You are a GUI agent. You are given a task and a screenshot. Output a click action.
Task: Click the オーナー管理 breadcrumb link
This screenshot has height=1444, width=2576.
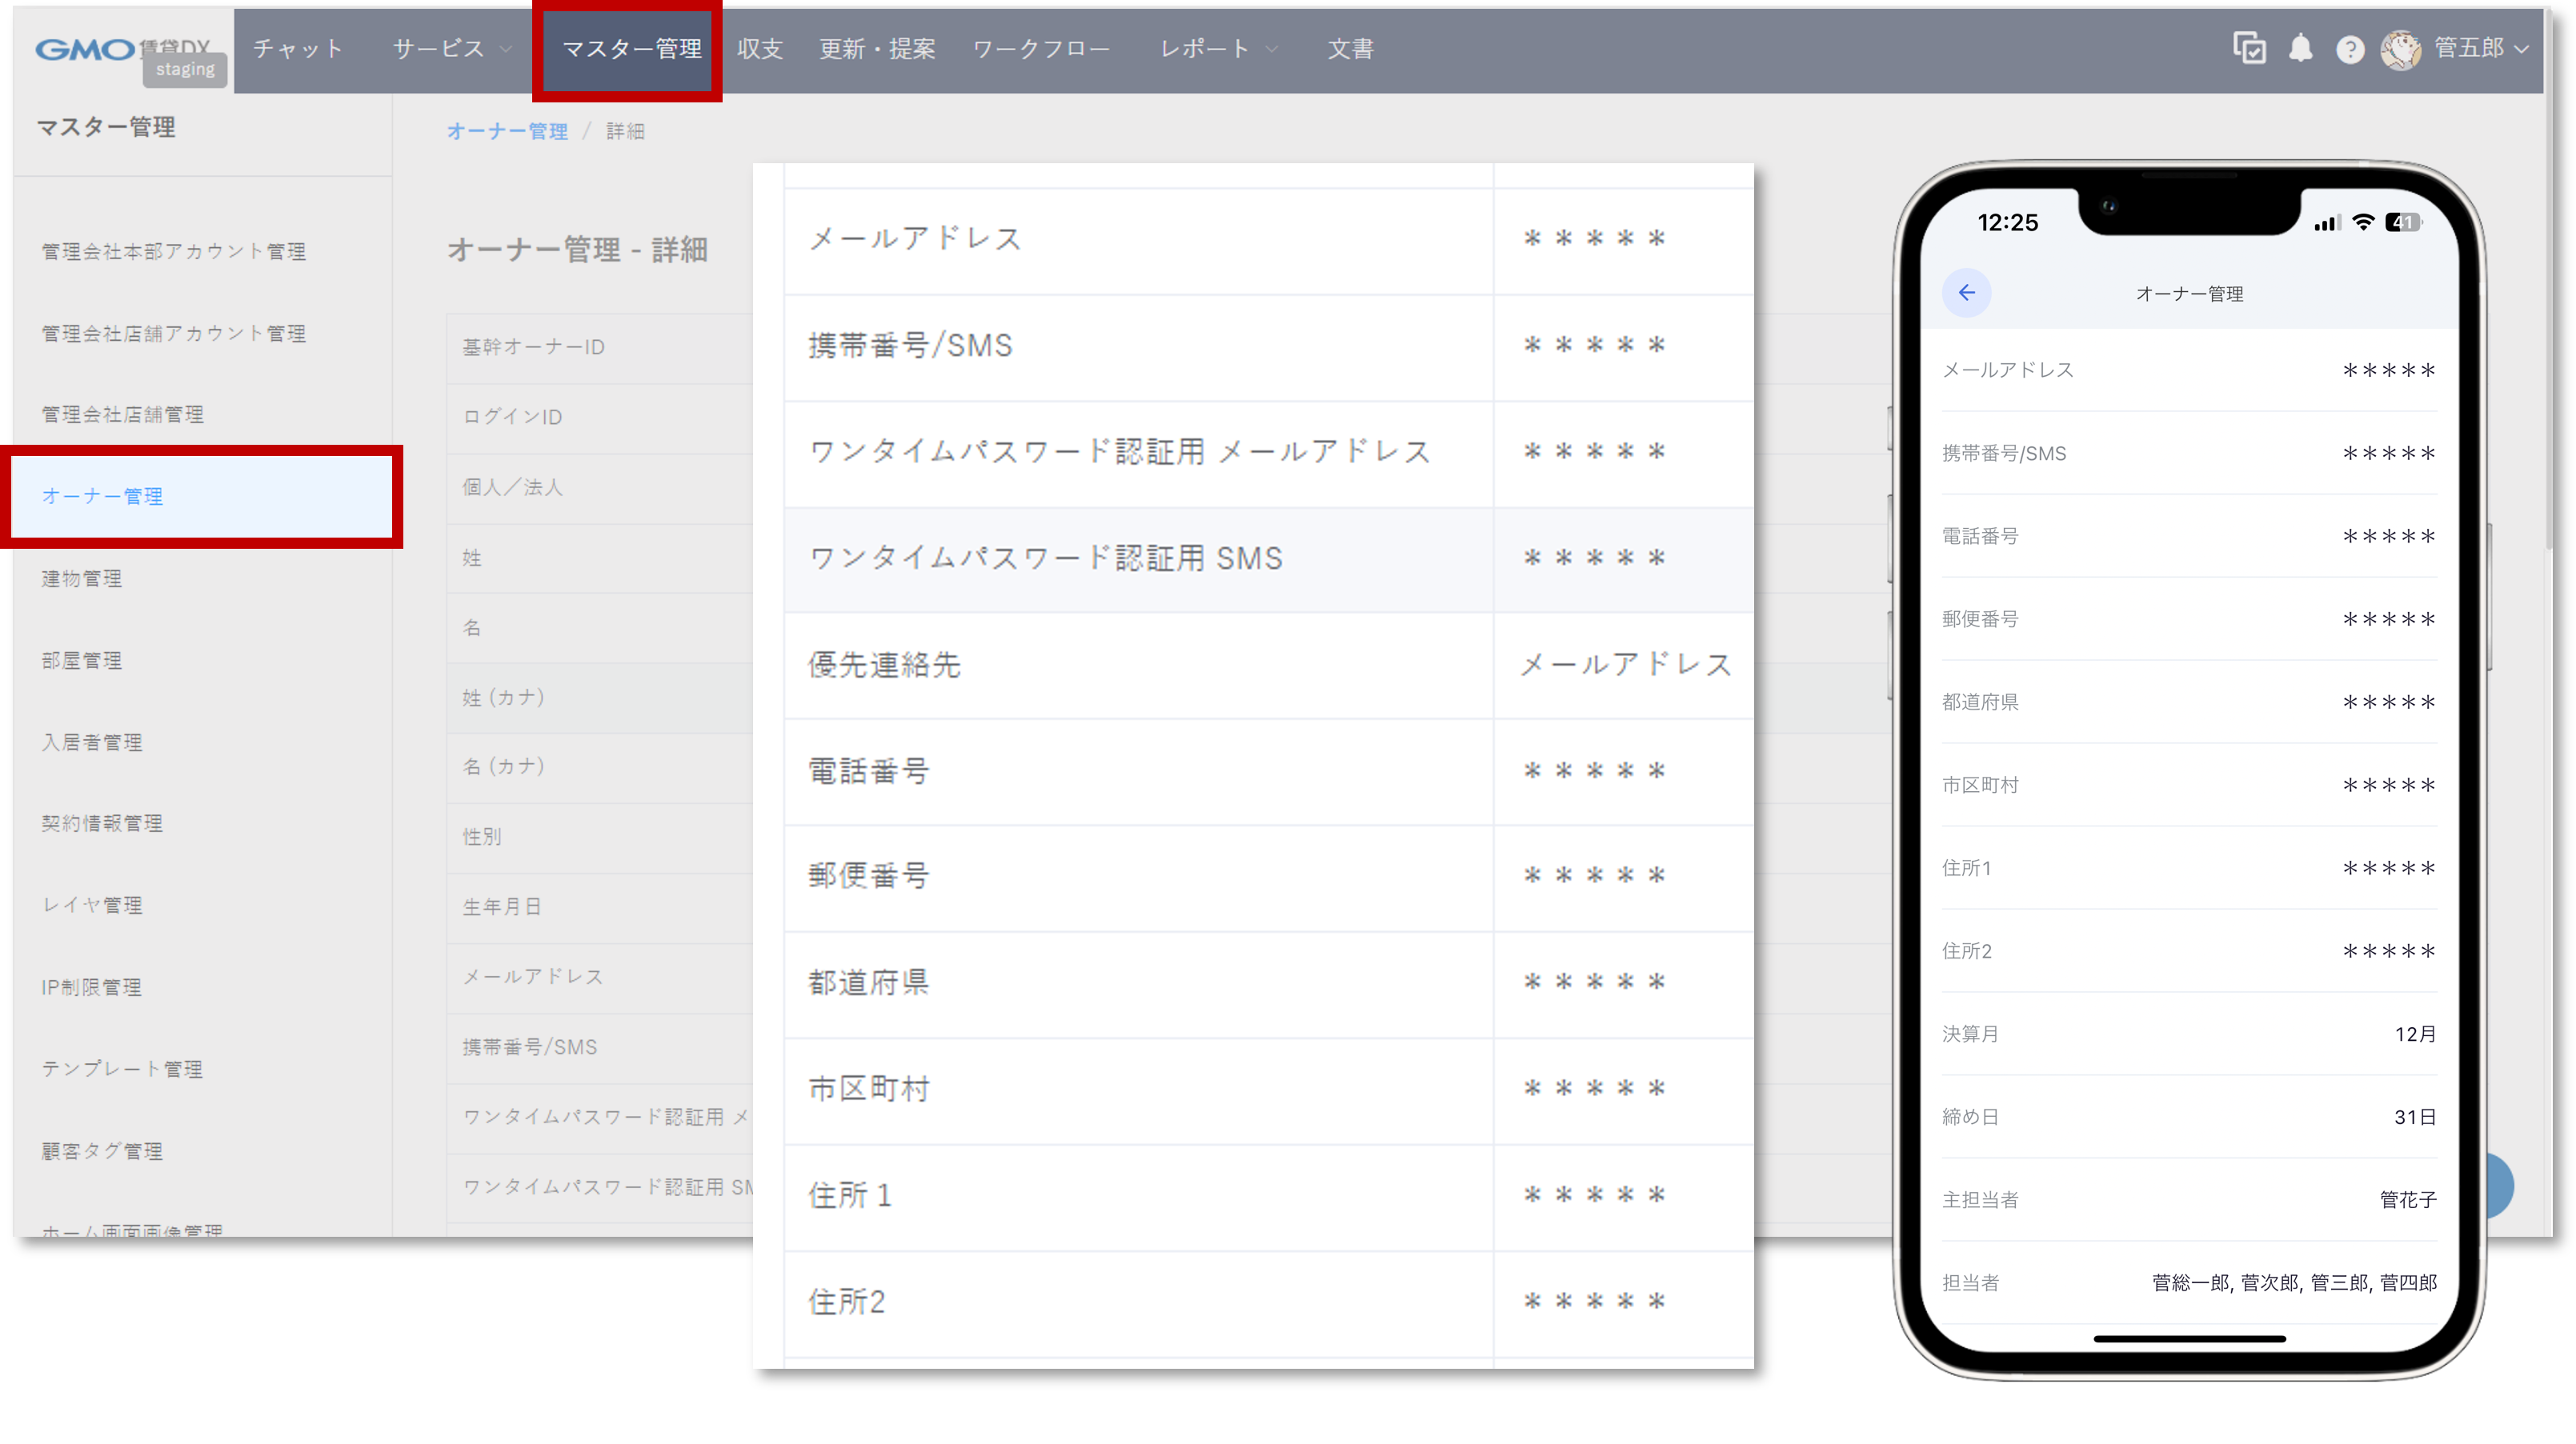pos(508,130)
